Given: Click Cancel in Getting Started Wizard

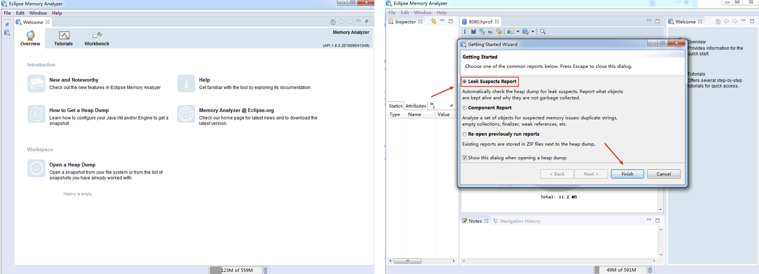Looking at the screenshot, I should click(x=664, y=174).
